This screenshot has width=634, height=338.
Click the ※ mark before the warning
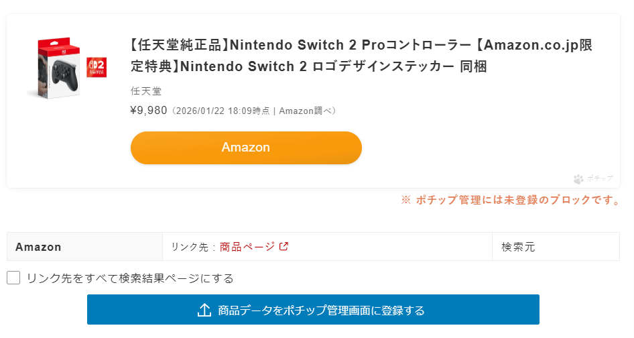click(x=405, y=200)
